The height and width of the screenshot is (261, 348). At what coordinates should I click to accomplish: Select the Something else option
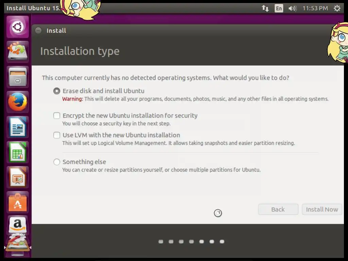click(x=57, y=162)
